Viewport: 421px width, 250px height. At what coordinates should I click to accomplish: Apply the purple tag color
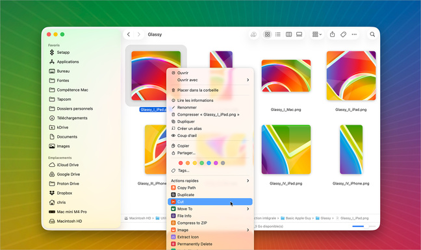(x=216, y=163)
